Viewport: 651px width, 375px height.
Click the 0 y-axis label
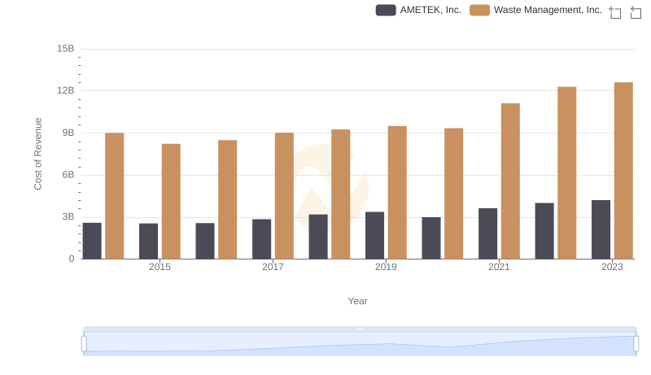(x=72, y=259)
